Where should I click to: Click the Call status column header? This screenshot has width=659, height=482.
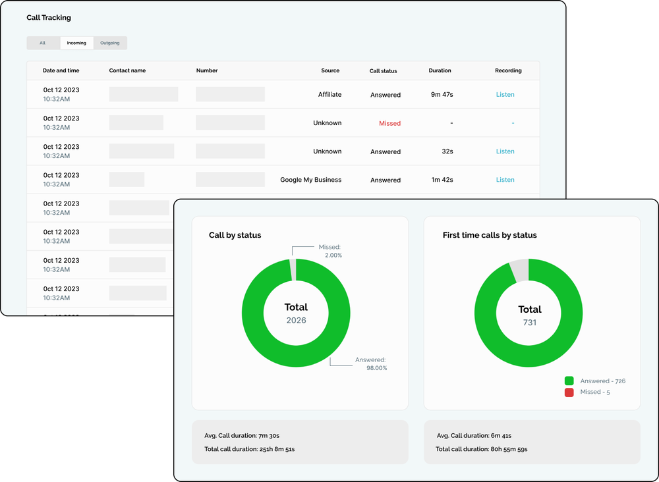pos(384,70)
